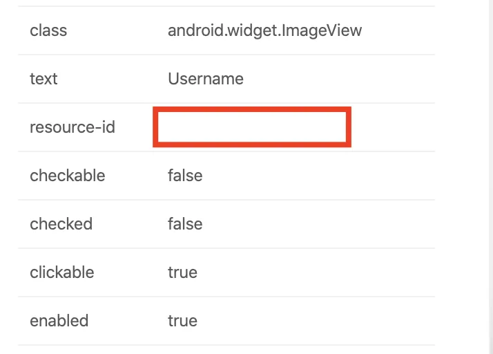The height and width of the screenshot is (354, 493).
Task: Select the checkable property label
Action: tap(67, 176)
